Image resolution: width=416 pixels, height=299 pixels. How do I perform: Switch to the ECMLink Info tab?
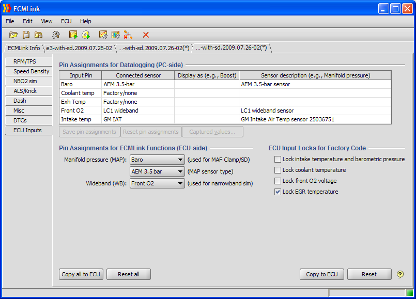[x=23, y=48]
